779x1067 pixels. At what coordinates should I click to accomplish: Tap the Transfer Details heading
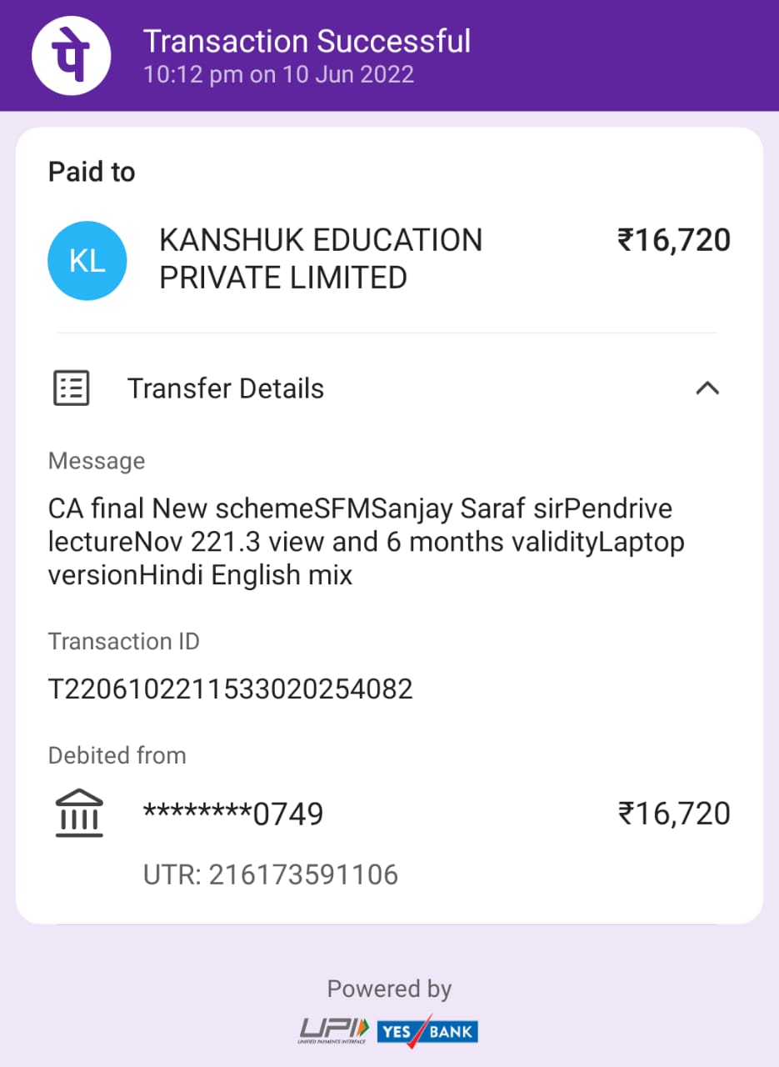click(225, 388)
